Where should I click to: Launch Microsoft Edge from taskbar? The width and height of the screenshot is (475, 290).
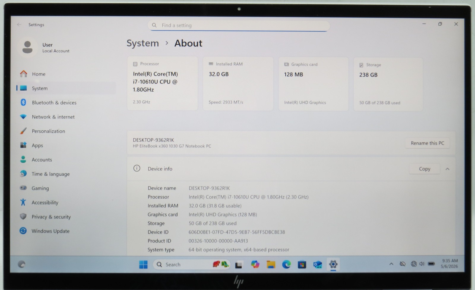[286, 264]
